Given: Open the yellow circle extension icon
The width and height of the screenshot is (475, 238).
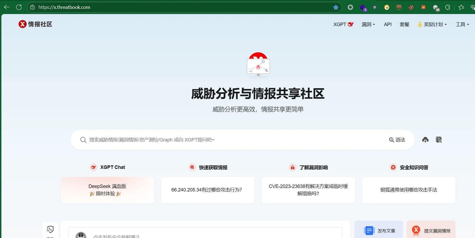Looking at the screenshot, I should pyautogui.click(x=387, y=7).
